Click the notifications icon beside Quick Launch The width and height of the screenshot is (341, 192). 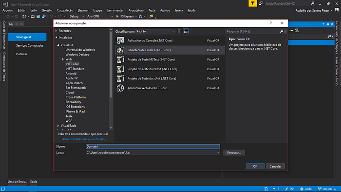point(261,3)
